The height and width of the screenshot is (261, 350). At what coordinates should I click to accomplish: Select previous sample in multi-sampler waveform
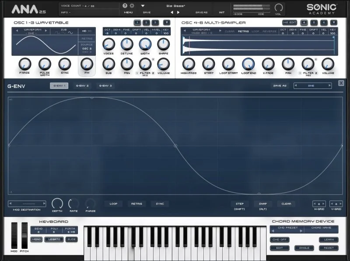185,30
